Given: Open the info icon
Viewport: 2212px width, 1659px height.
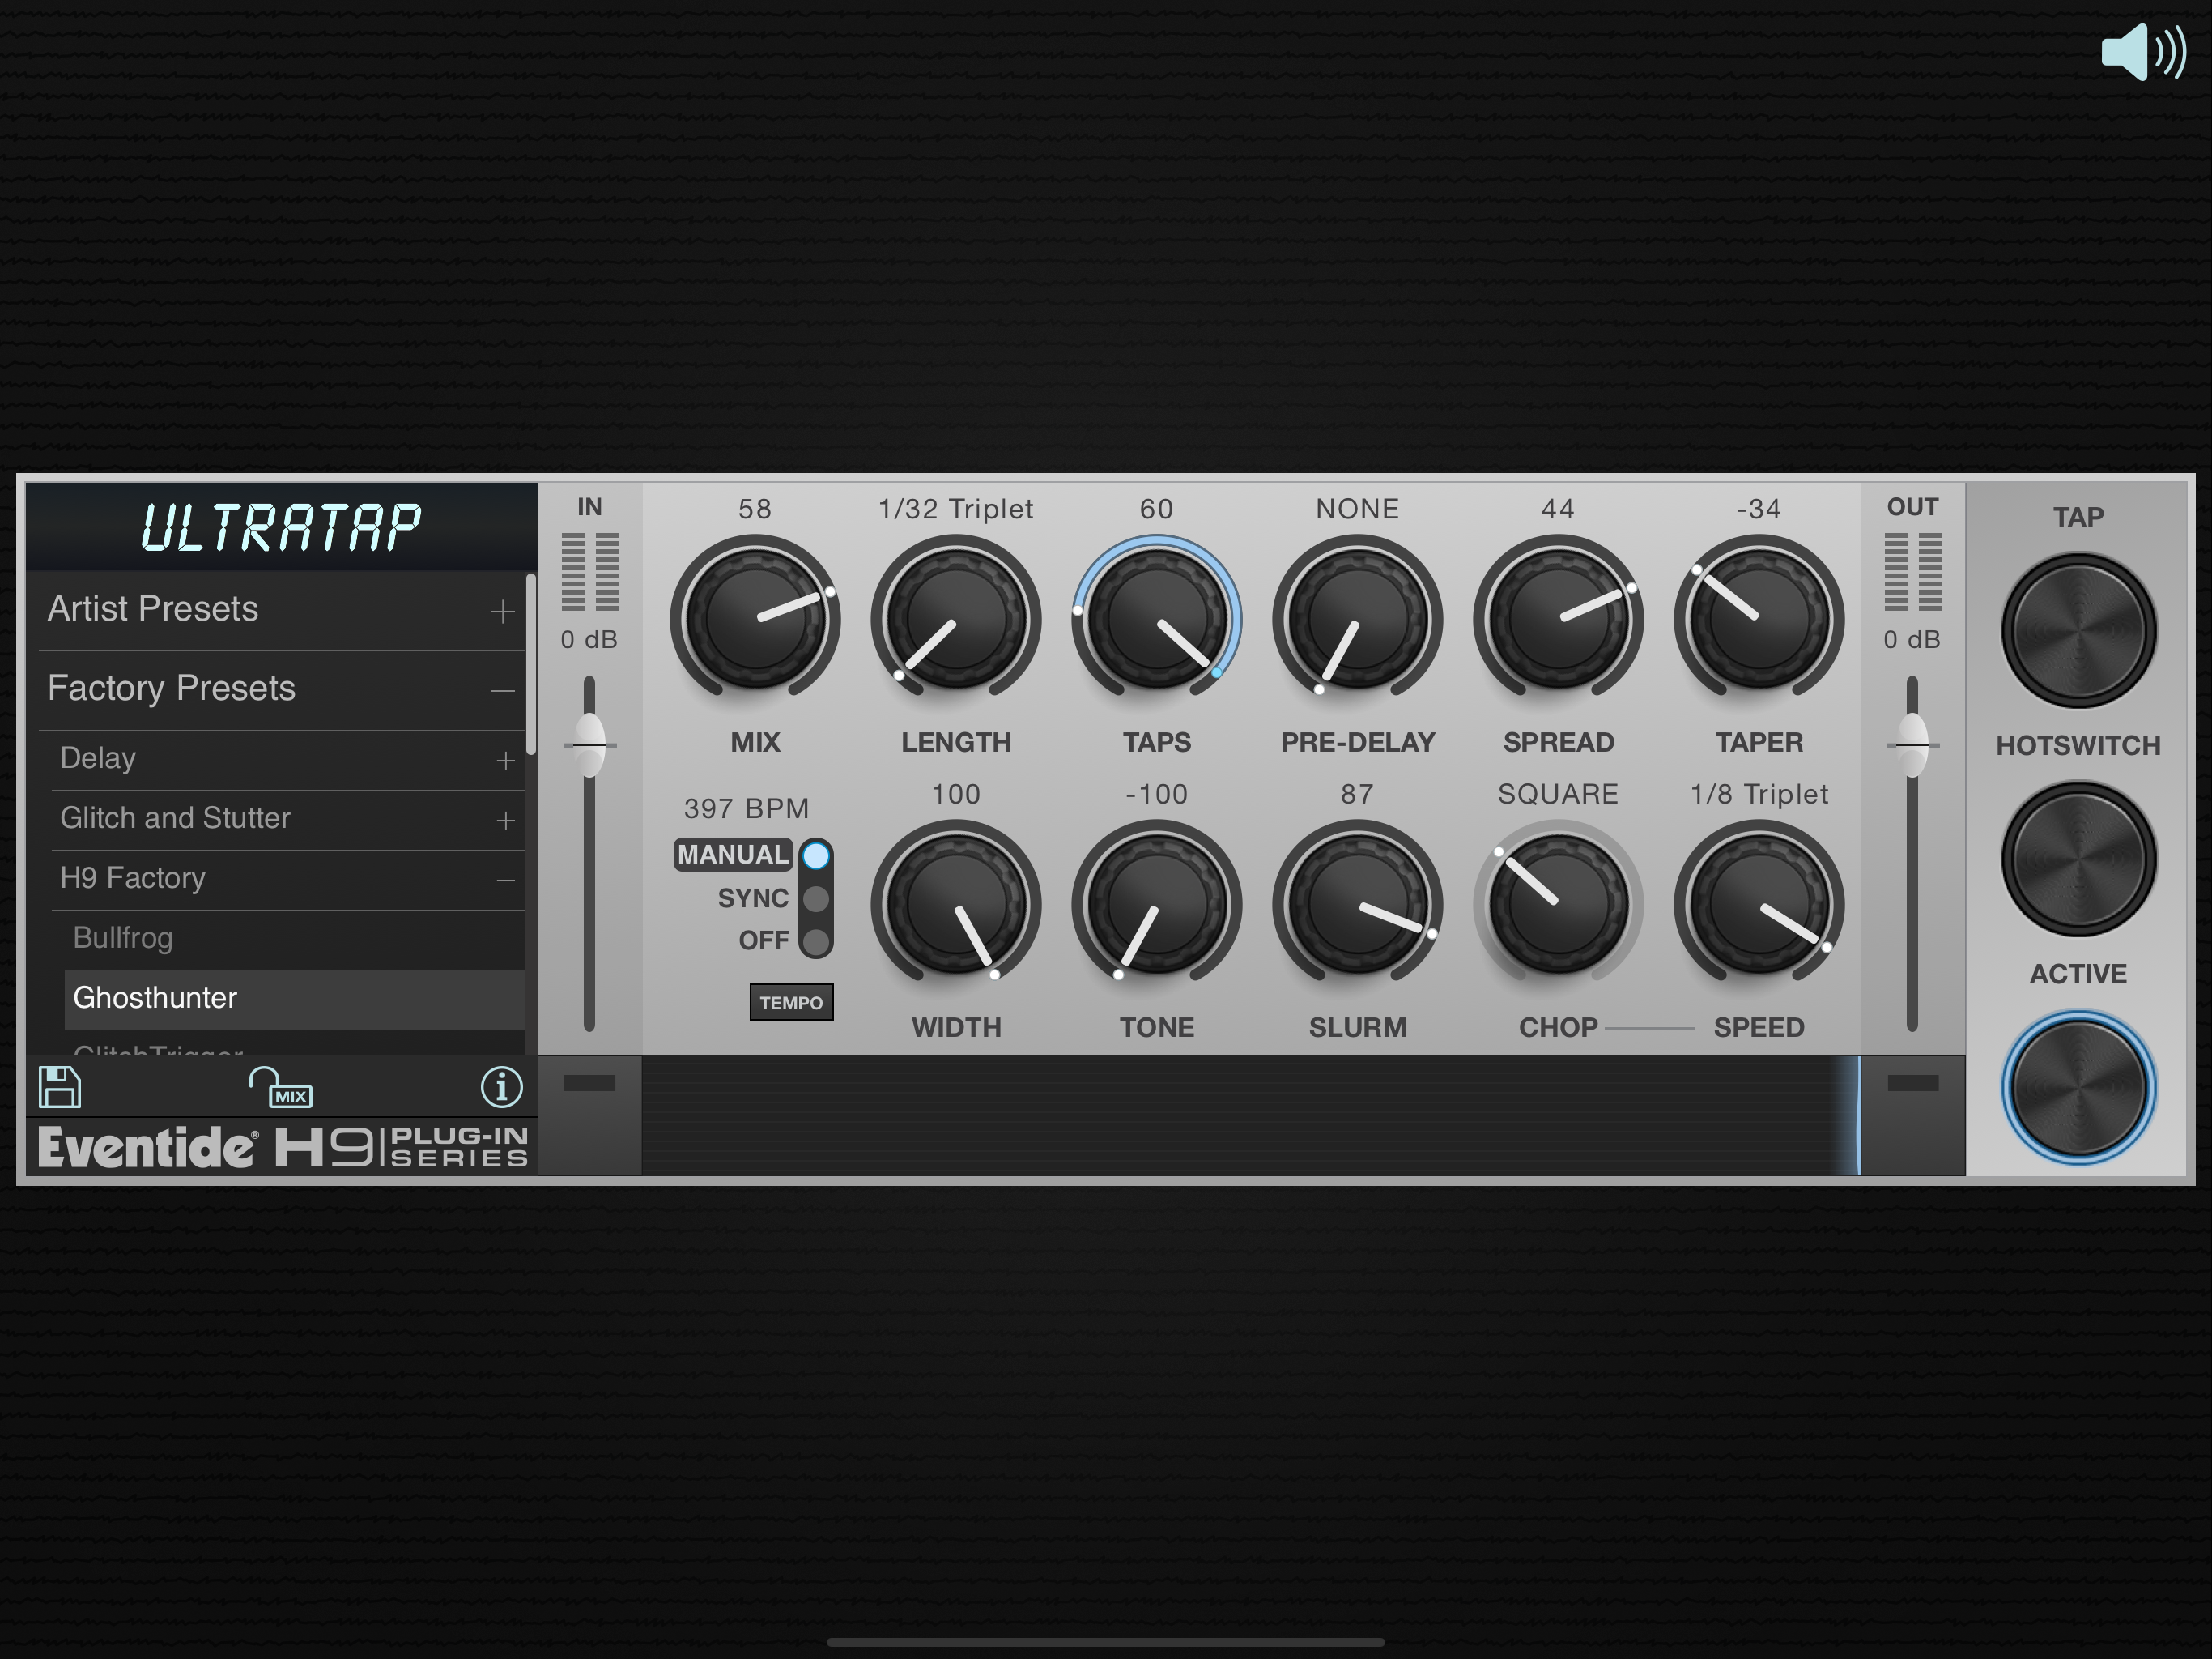Looking at the screenshot, I should point(501,1086).
